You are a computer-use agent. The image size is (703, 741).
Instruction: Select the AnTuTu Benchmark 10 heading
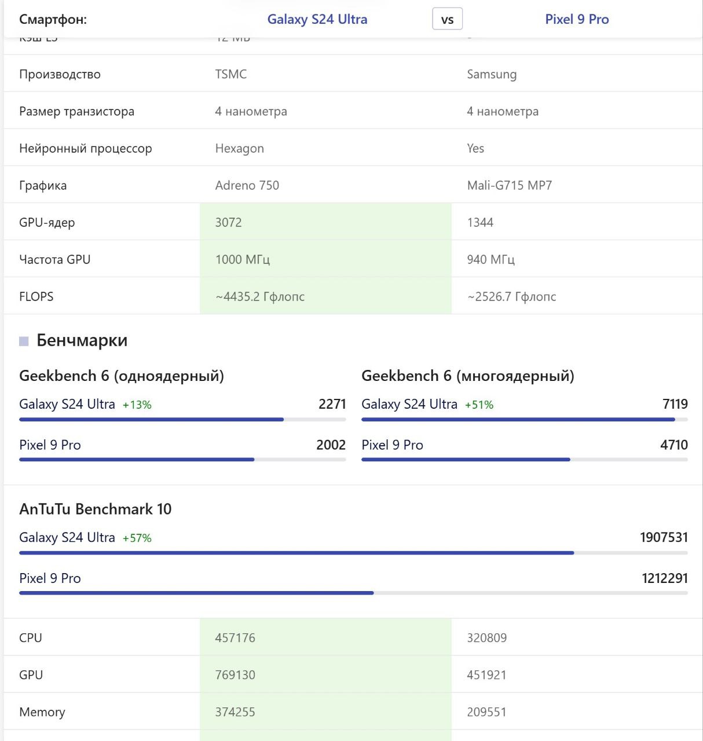click(x=96, y=509)
